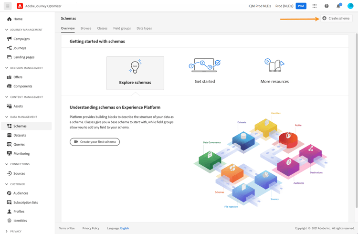Viewport: 358px width, 234px height.
Task: Click the Sources icon in sidebar
Action: point(9,173)
